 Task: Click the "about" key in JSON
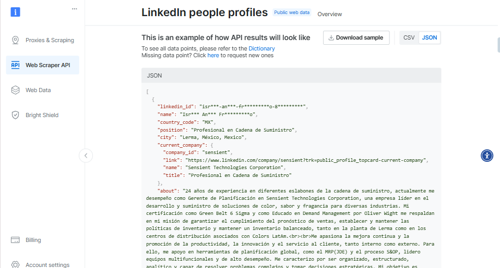(x=168, y=191)
